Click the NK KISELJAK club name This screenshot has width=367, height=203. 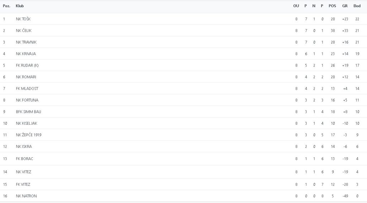point(27,123)
